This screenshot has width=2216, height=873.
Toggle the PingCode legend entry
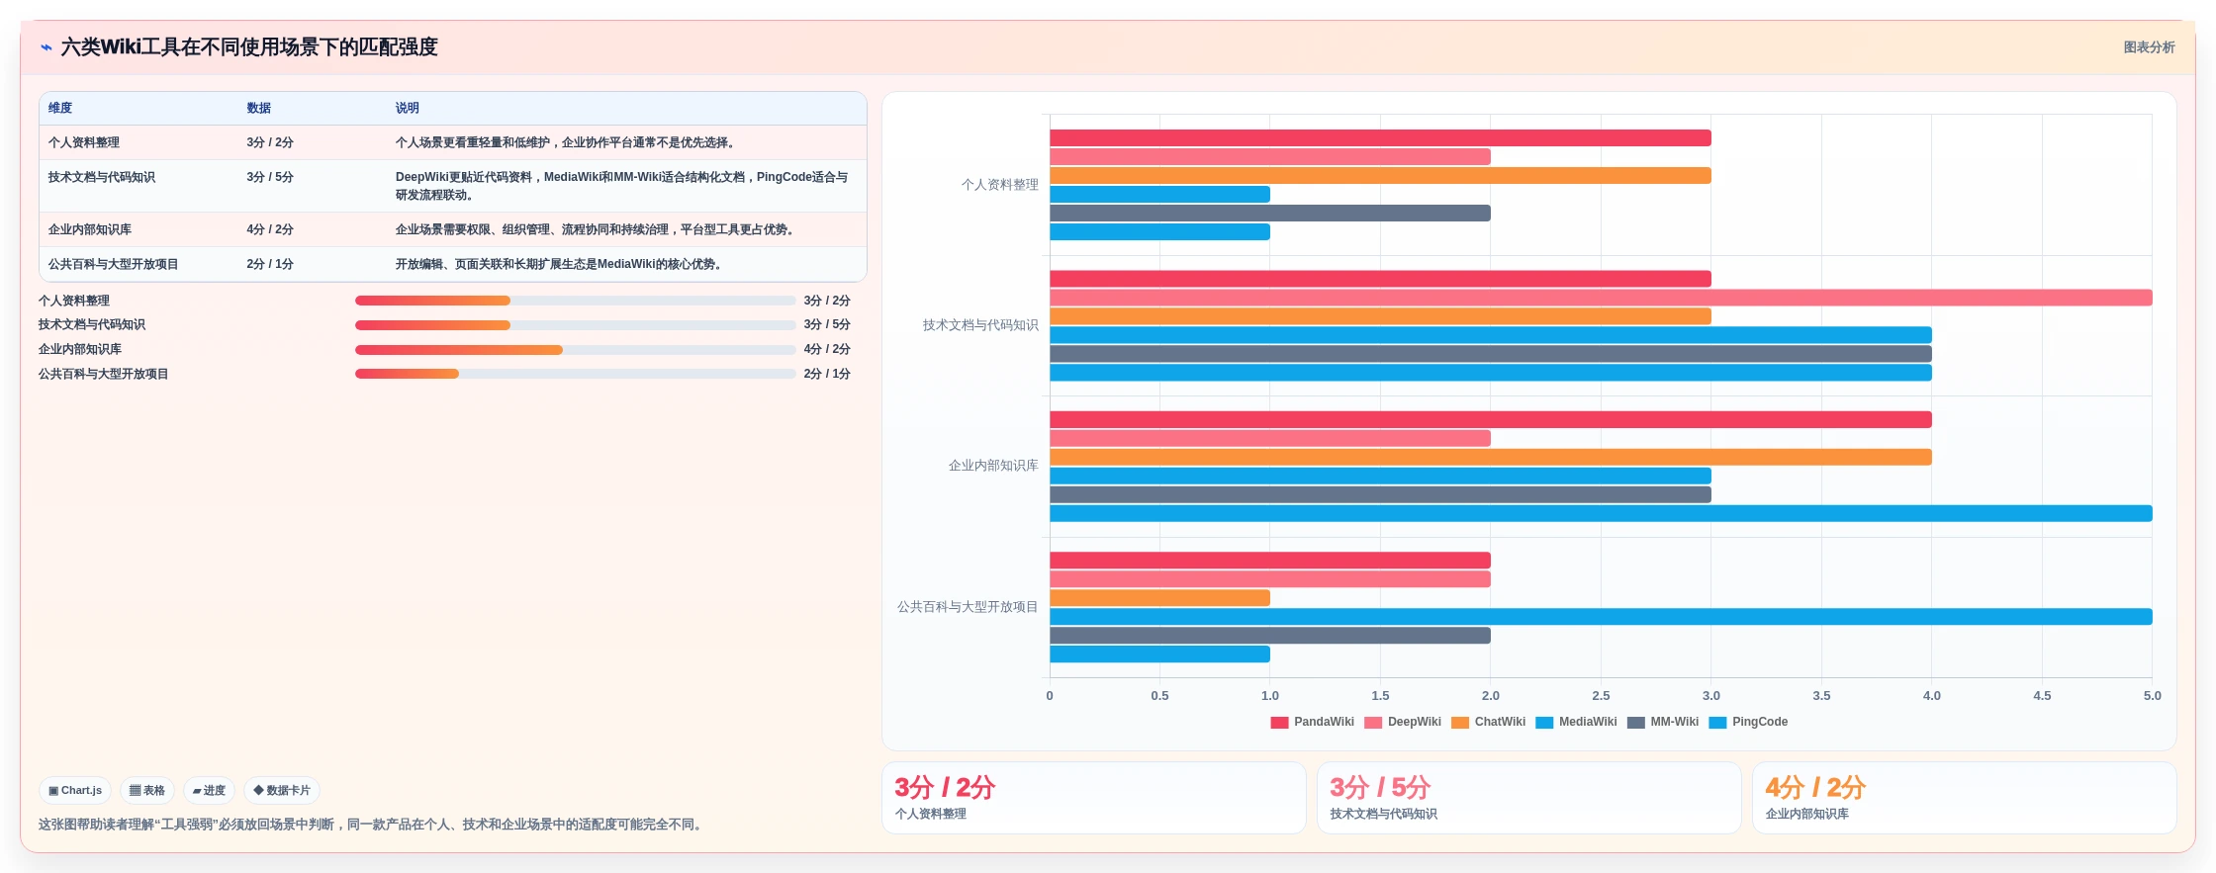(x=1748, y=722)
